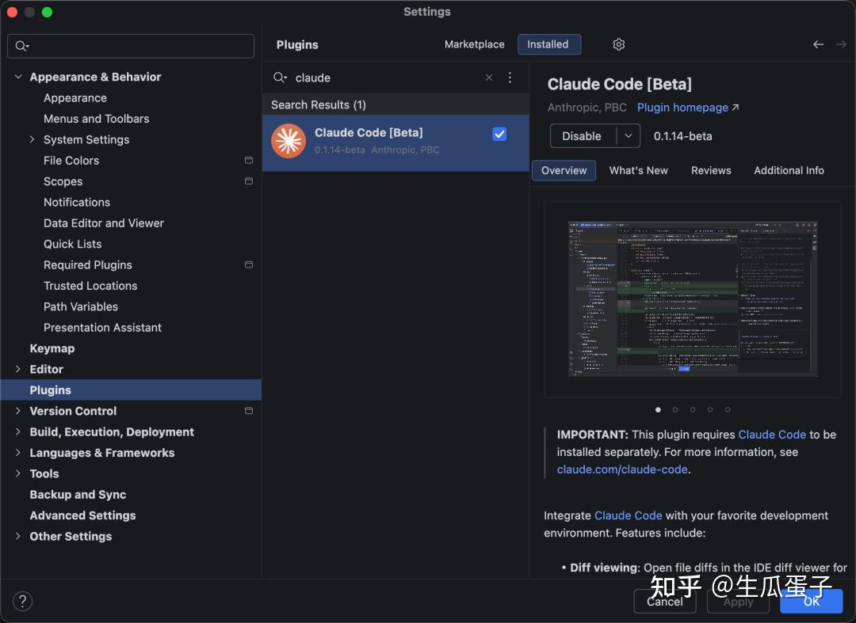Click Claude Code link in Integrate sentence
Screen dimensions: 856x623
(628, 515)
